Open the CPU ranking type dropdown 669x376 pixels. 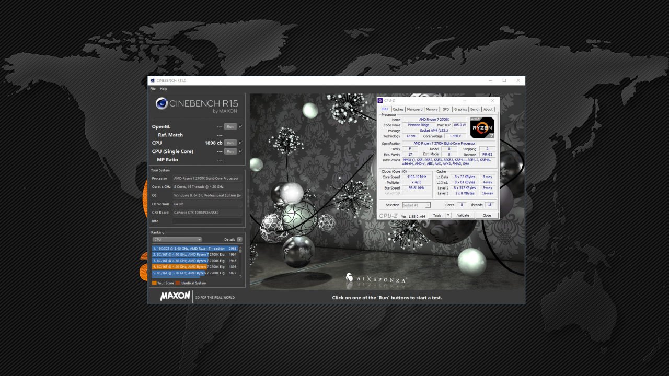point(177,240)
